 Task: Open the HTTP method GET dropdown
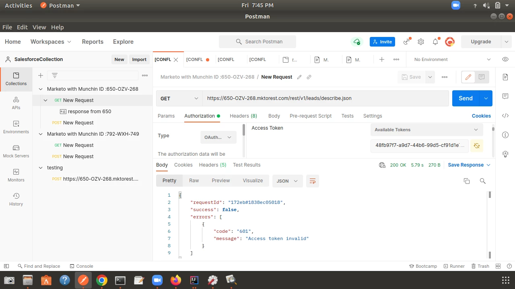179,98
